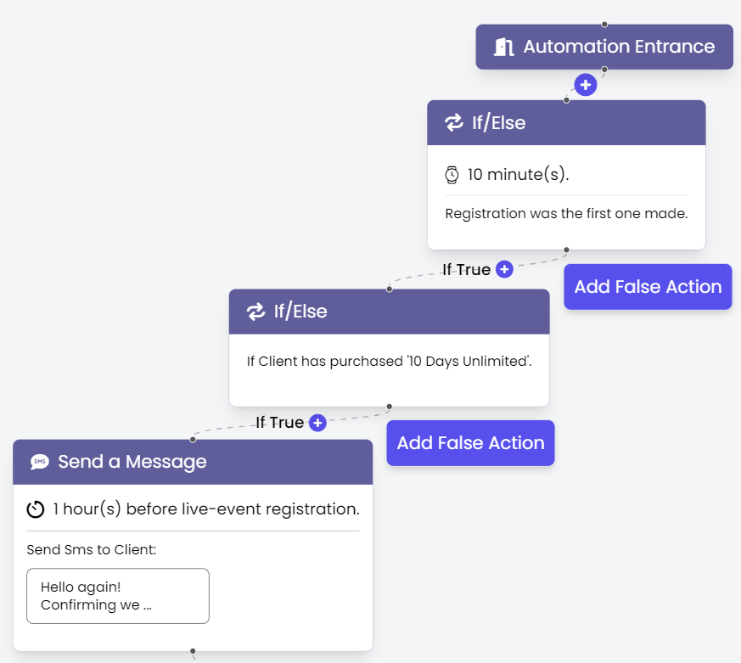741x663 pixels.
Task: Click the '1 hour(s) before live-event registration' timing
Action: coord(206,509)
